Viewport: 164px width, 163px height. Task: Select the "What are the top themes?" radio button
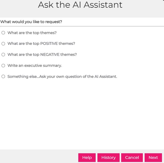(3, 33)
